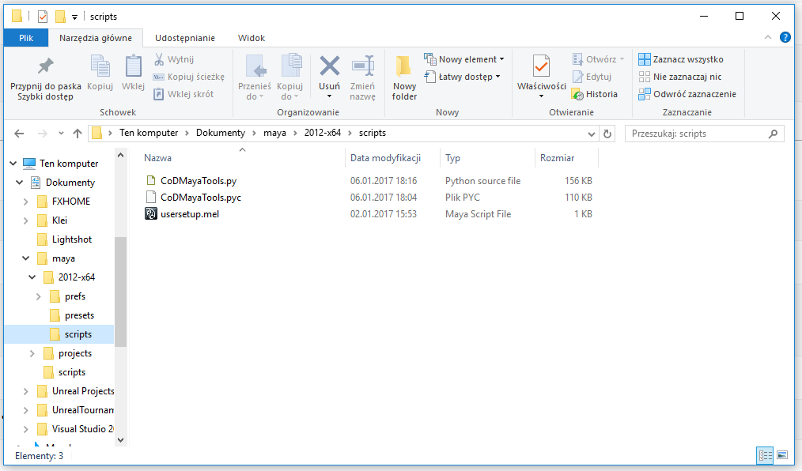The width and height of the screenshot is (802, 471).
Task: Click the search magnifier icon
Action: click(x=773, y=134)
